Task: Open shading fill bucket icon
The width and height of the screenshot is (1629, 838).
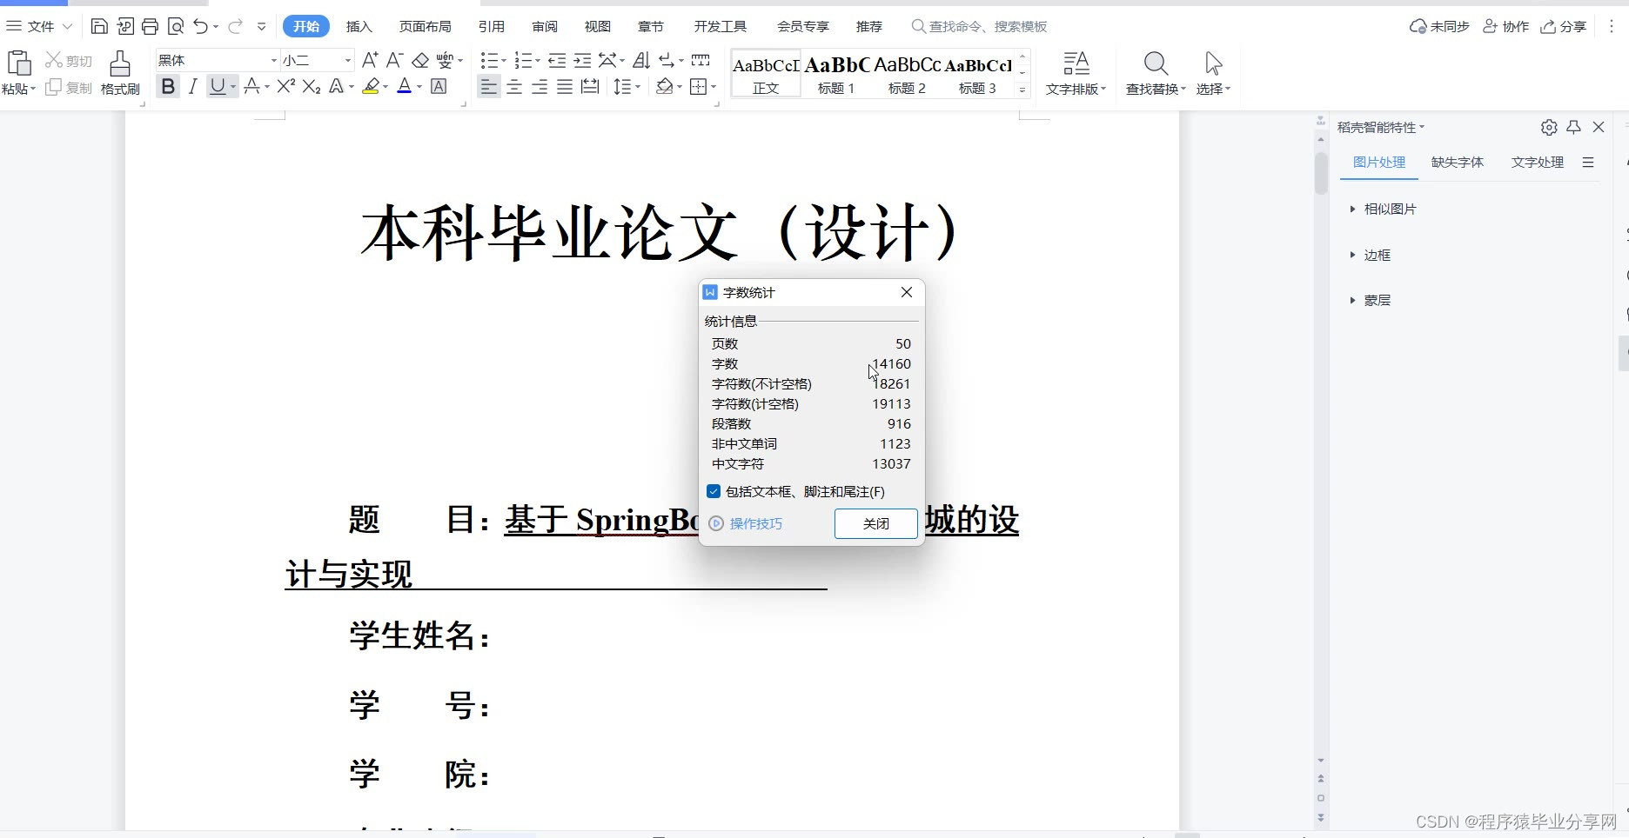Action: click(x=665, y=86)
